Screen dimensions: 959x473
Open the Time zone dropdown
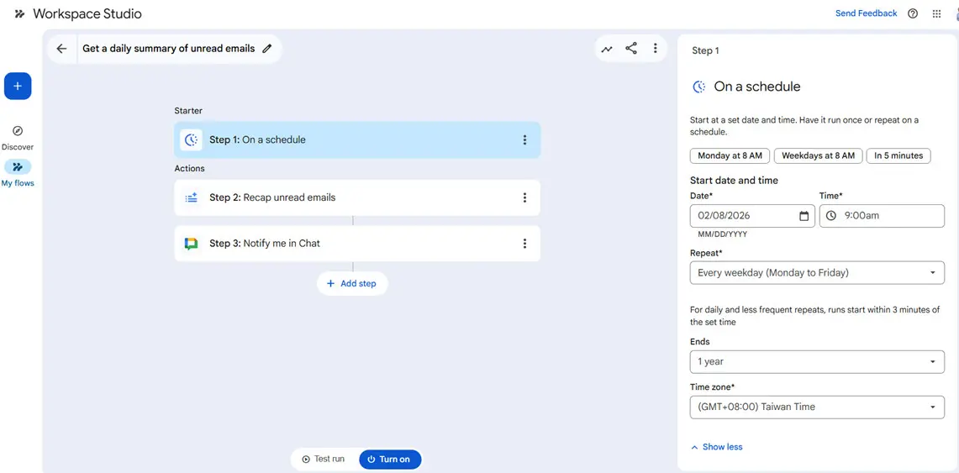817,407
